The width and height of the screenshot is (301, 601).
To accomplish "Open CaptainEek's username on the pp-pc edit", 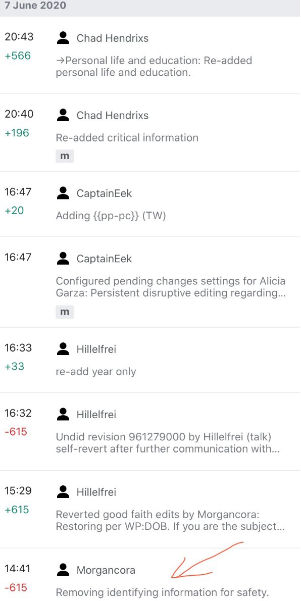I will tap(105, 193).
